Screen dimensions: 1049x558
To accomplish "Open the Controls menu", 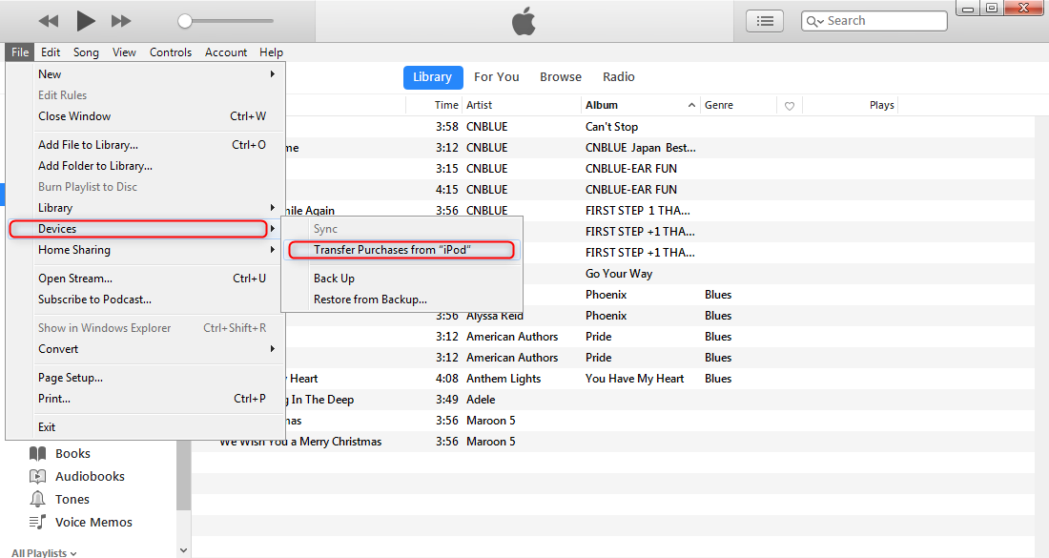I will click(171, 52).
